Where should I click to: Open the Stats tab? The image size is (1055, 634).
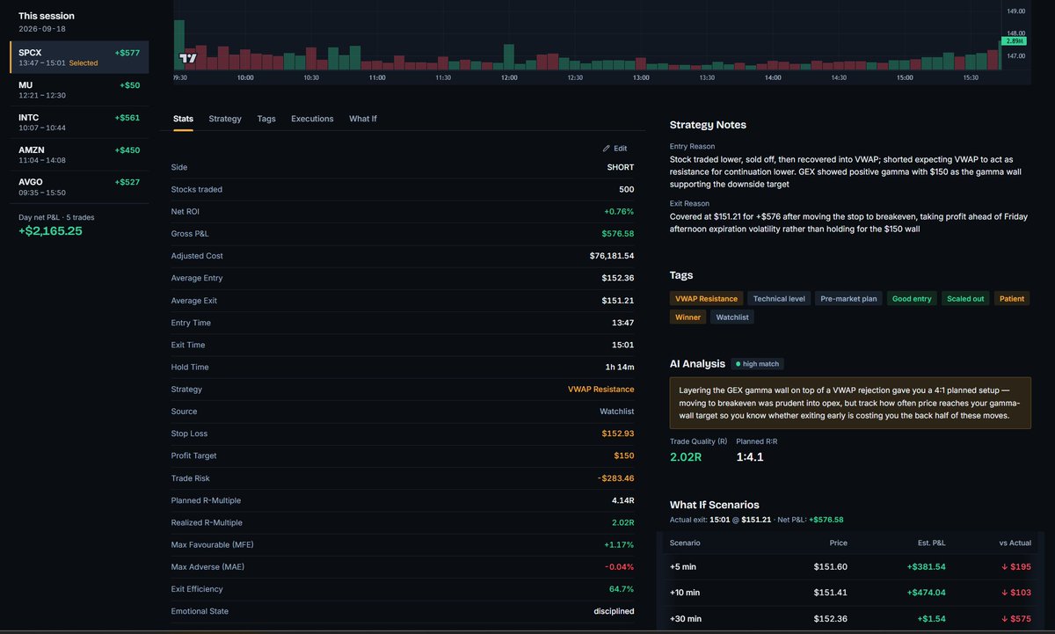(183, 119)
